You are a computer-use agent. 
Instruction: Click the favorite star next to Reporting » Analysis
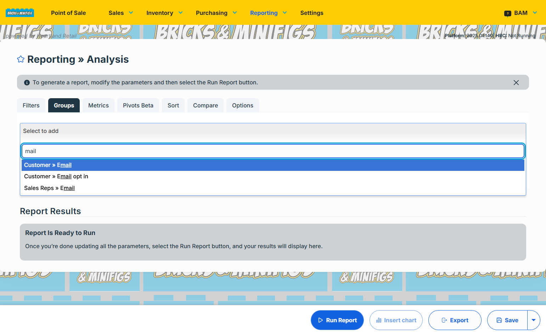tap(21, 59)
